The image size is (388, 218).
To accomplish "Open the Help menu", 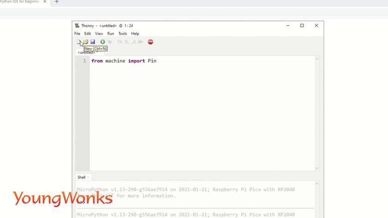I will coord(135,34).
